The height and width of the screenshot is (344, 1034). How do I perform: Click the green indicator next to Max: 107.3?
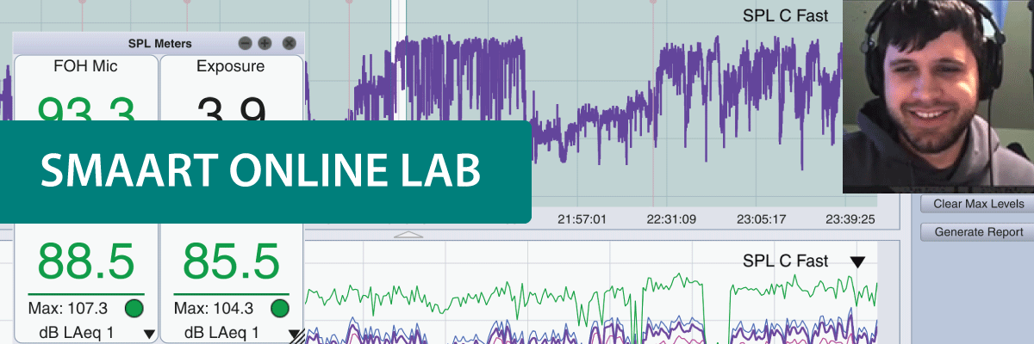point(134,308)
